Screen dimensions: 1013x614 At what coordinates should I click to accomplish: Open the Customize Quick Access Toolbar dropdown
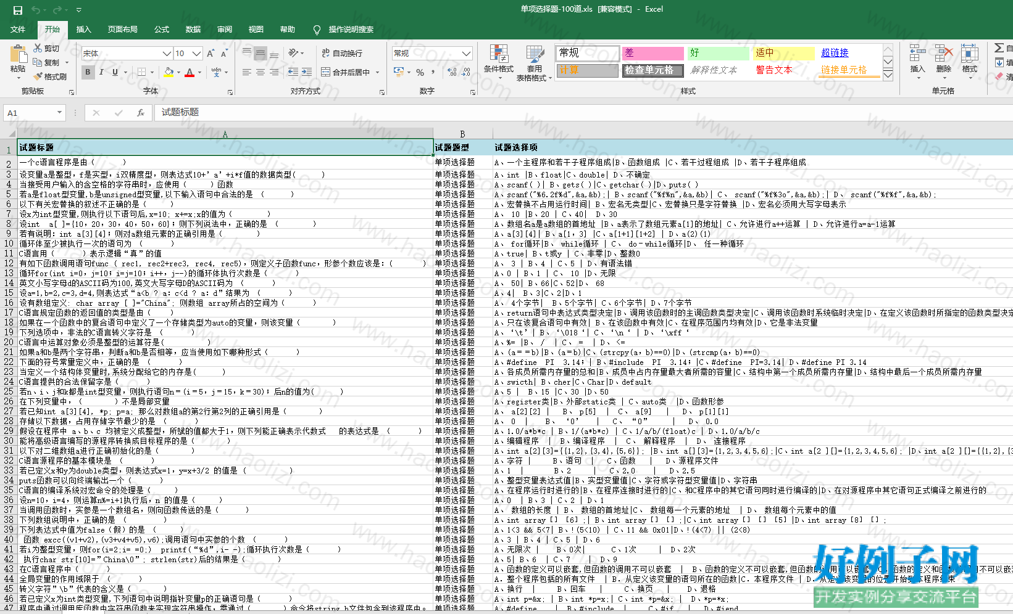[78, 10]
